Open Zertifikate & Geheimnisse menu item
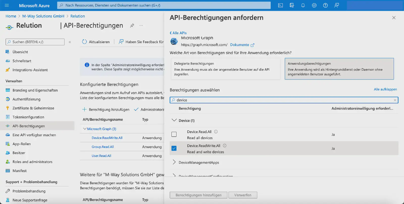Screen dimensions: 404x204 pos(33,108)
